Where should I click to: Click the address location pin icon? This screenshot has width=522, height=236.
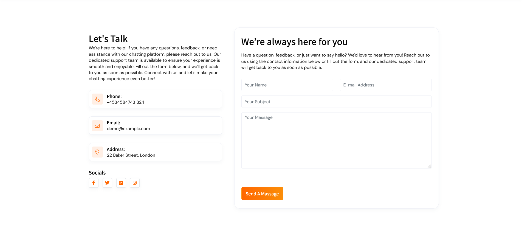97,152
